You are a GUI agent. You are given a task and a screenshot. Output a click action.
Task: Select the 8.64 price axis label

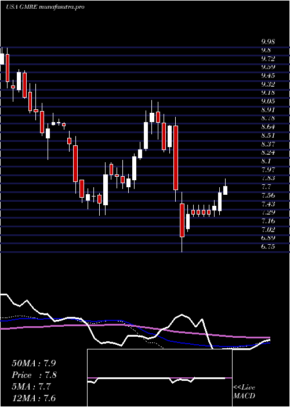coord(268,127)
